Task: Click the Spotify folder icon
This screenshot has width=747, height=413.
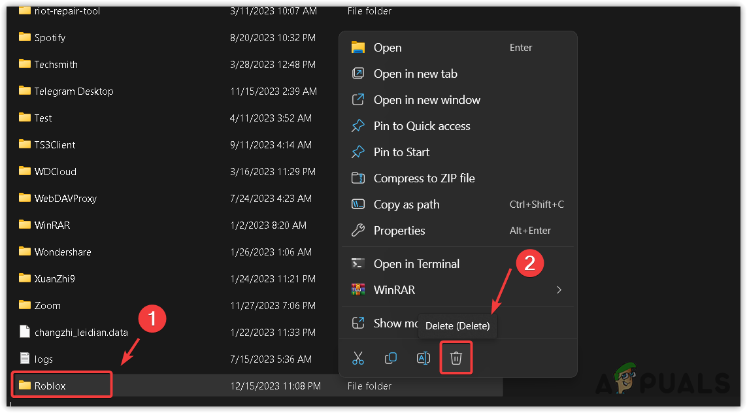Action: pos(25,37)
